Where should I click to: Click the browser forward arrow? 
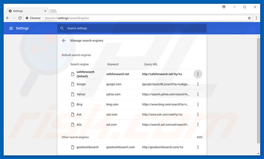coord(14,18)
